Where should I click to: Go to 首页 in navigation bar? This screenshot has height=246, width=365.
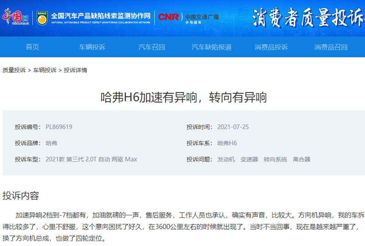[32, 47]
